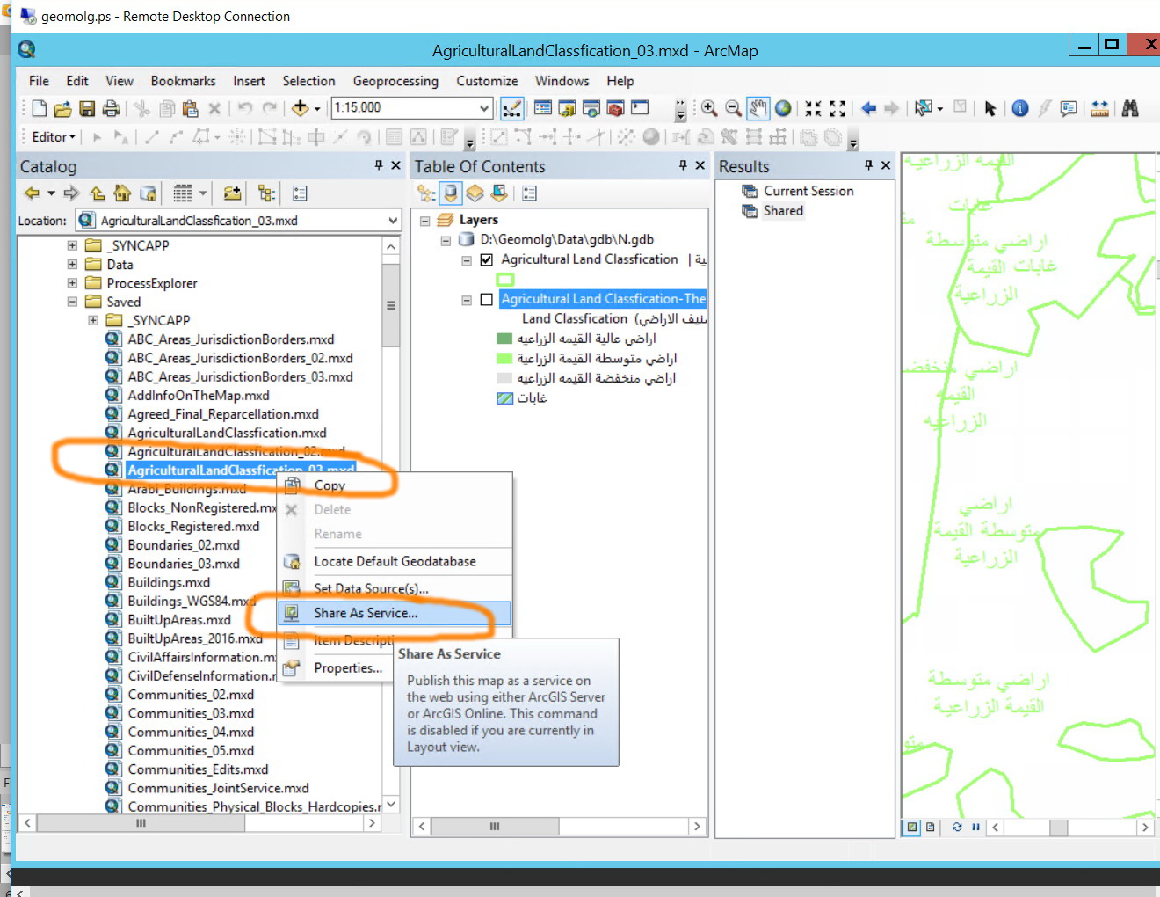Click the Save toolbar icon
This screenshot has height=897, width=1160.
pos(87,109)
